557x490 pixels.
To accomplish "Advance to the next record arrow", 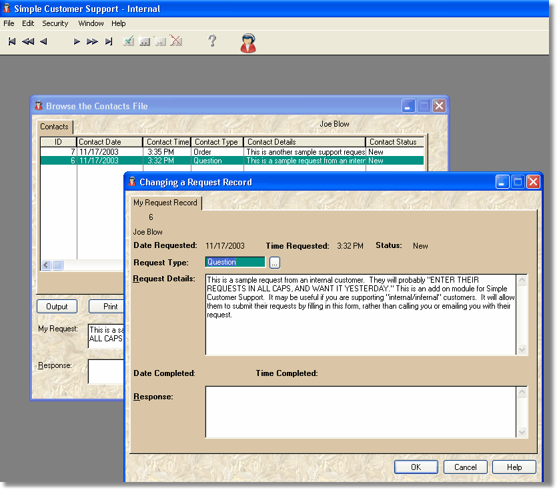I will pyautogui.click(x=76, y=41).
